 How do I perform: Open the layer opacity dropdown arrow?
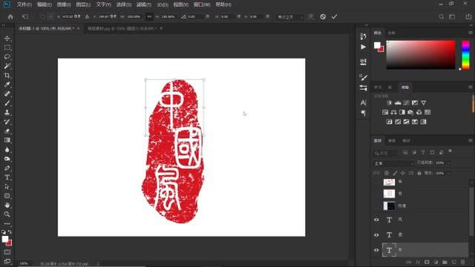coord(449,163)
